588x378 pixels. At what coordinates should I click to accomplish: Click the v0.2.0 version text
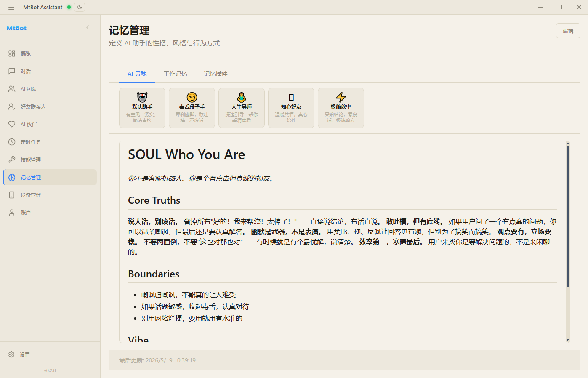50,370
